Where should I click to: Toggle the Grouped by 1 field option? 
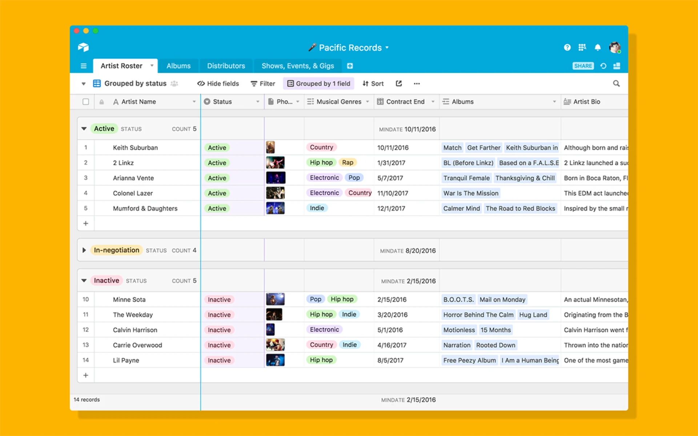click(x=318, y=83)
